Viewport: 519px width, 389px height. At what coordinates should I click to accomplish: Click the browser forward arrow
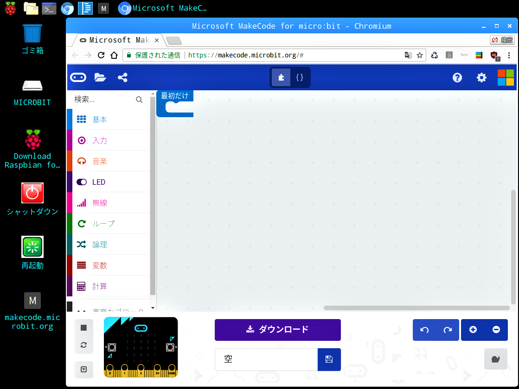click(x=88, y=55)
